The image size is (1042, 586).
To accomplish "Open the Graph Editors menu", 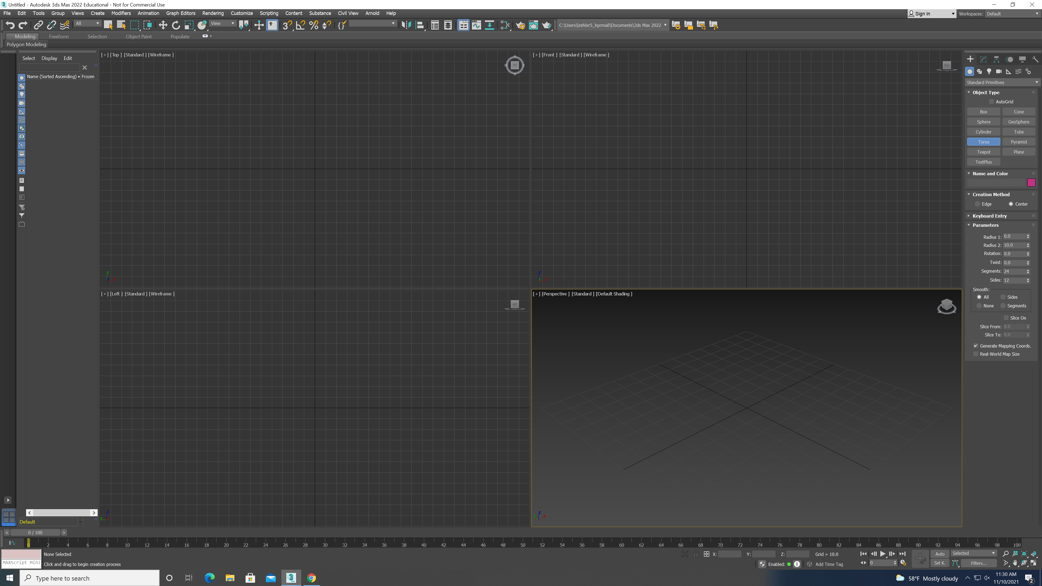I will tap(180, 13).
